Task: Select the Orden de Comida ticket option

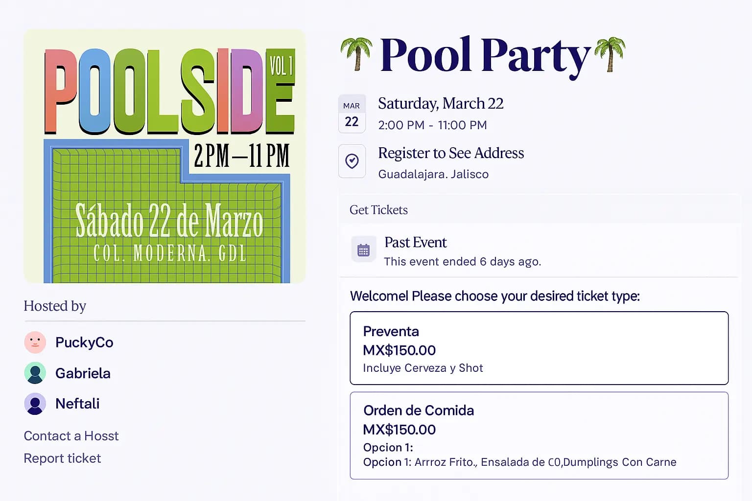Action: [539, 435]
